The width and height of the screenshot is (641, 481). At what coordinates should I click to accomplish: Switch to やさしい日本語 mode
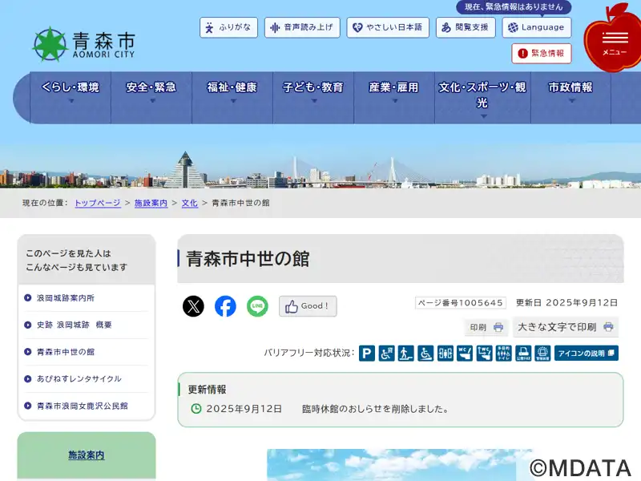(x=387, y=27)
